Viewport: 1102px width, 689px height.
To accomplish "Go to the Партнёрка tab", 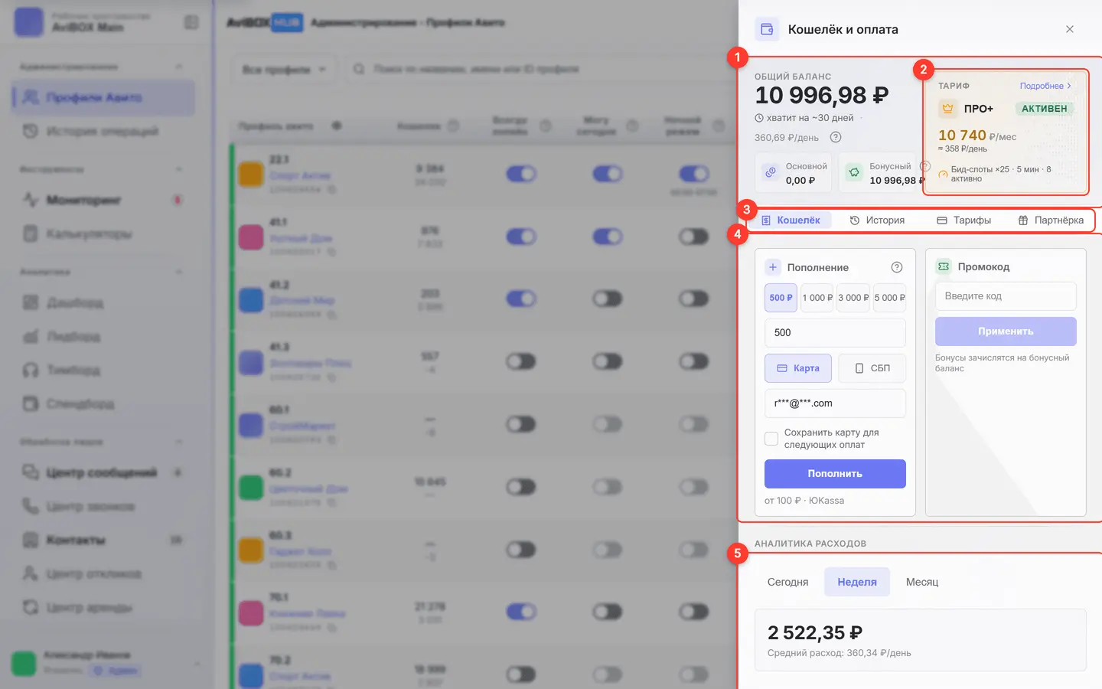I will click(x=1051, y=220).
